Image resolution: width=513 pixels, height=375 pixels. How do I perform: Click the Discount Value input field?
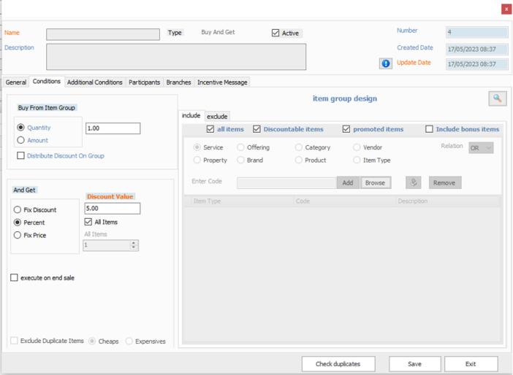[x=113, y=209]
